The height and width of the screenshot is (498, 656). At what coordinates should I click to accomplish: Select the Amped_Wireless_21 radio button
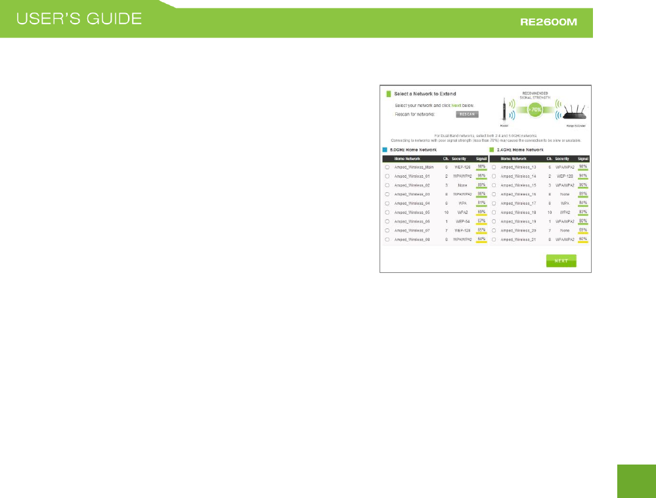click(x=494, y=239)
